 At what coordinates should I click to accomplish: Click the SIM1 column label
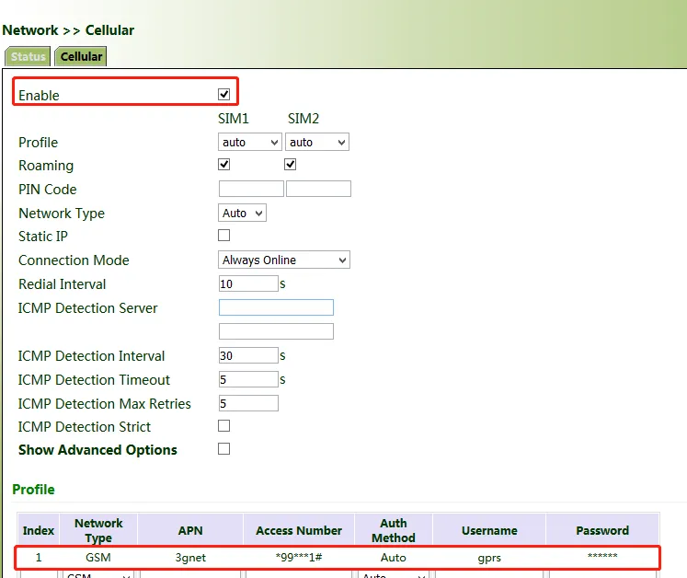click(234, 119)
